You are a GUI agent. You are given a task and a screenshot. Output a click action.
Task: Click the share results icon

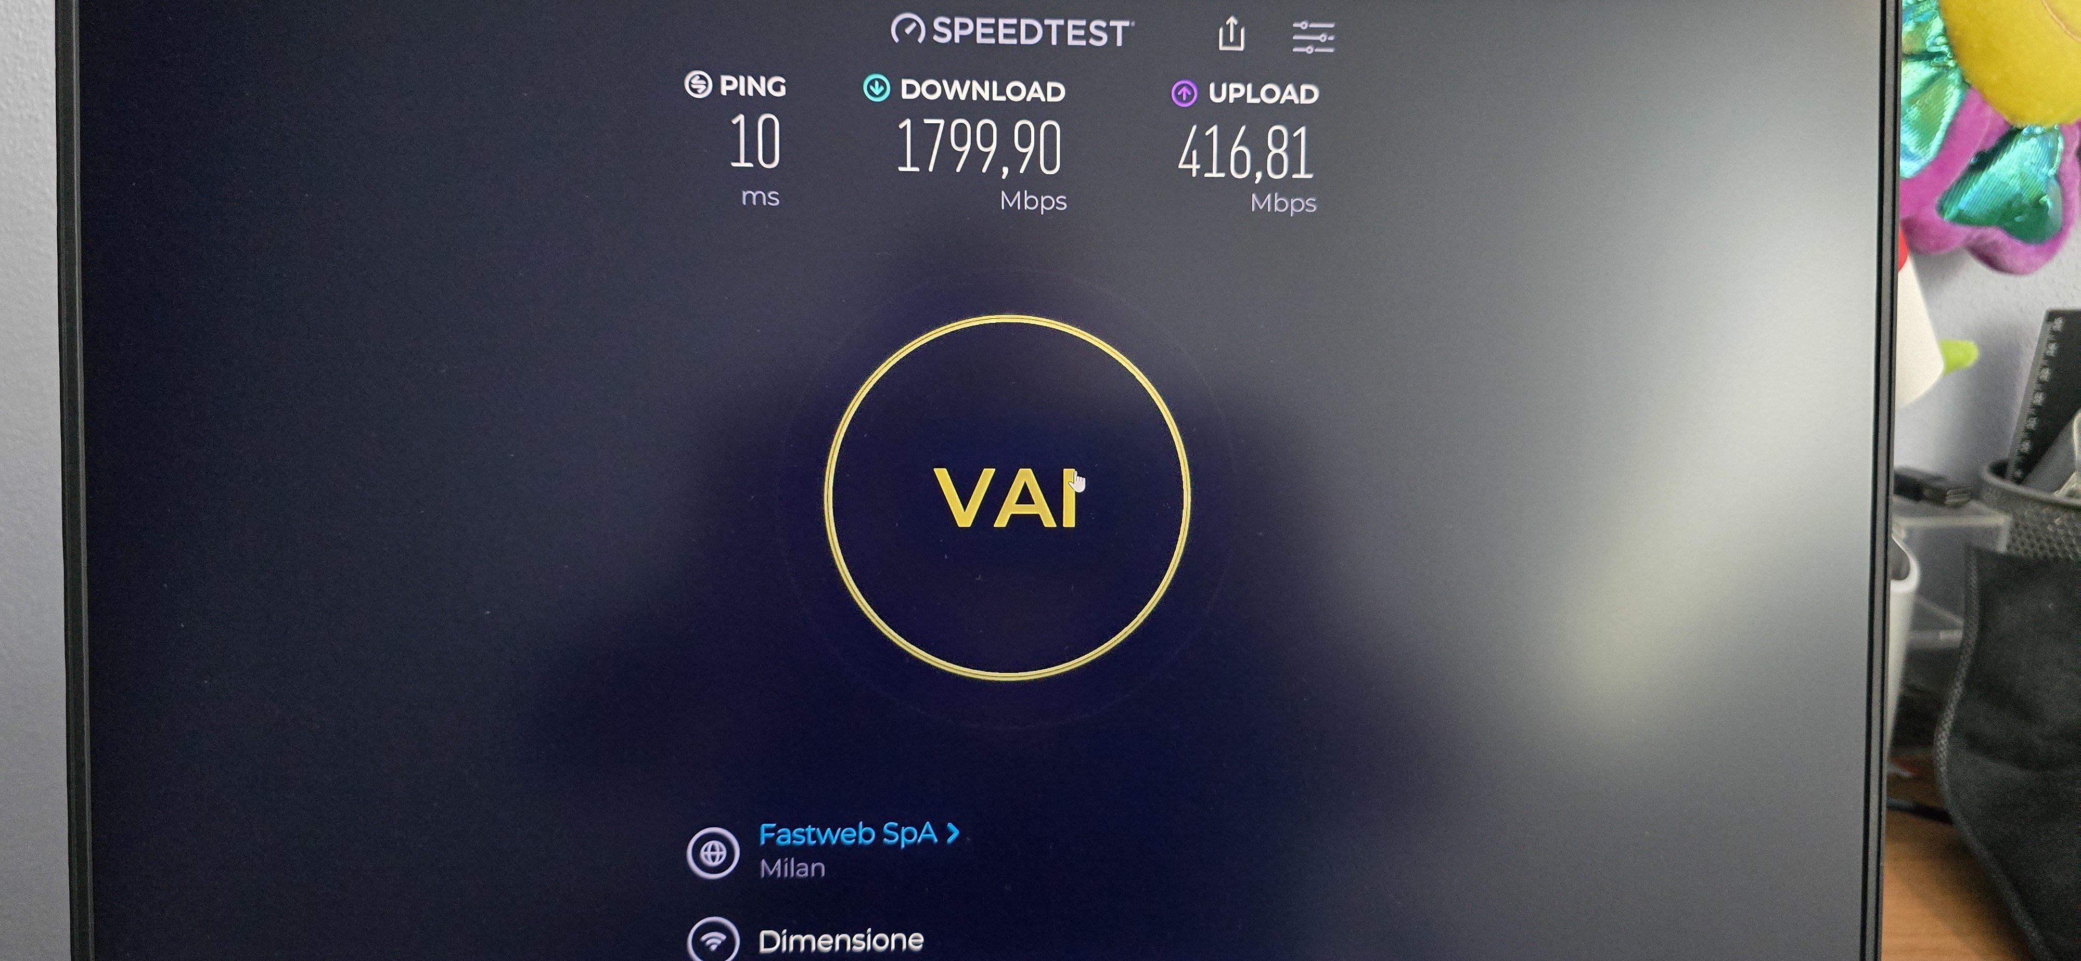point(1231,34)
